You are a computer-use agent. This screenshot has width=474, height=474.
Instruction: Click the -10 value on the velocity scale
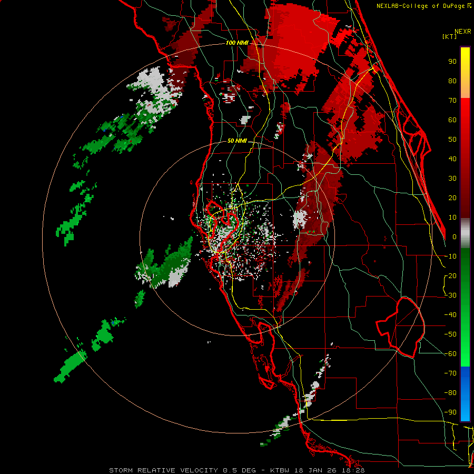point(450,256)
